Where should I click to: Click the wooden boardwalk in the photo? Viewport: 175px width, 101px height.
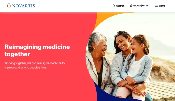click(162, 91)
